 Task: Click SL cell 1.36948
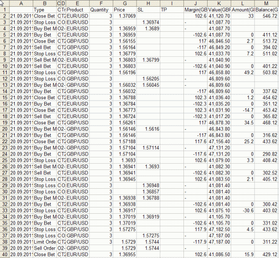(x=148, y=185)
